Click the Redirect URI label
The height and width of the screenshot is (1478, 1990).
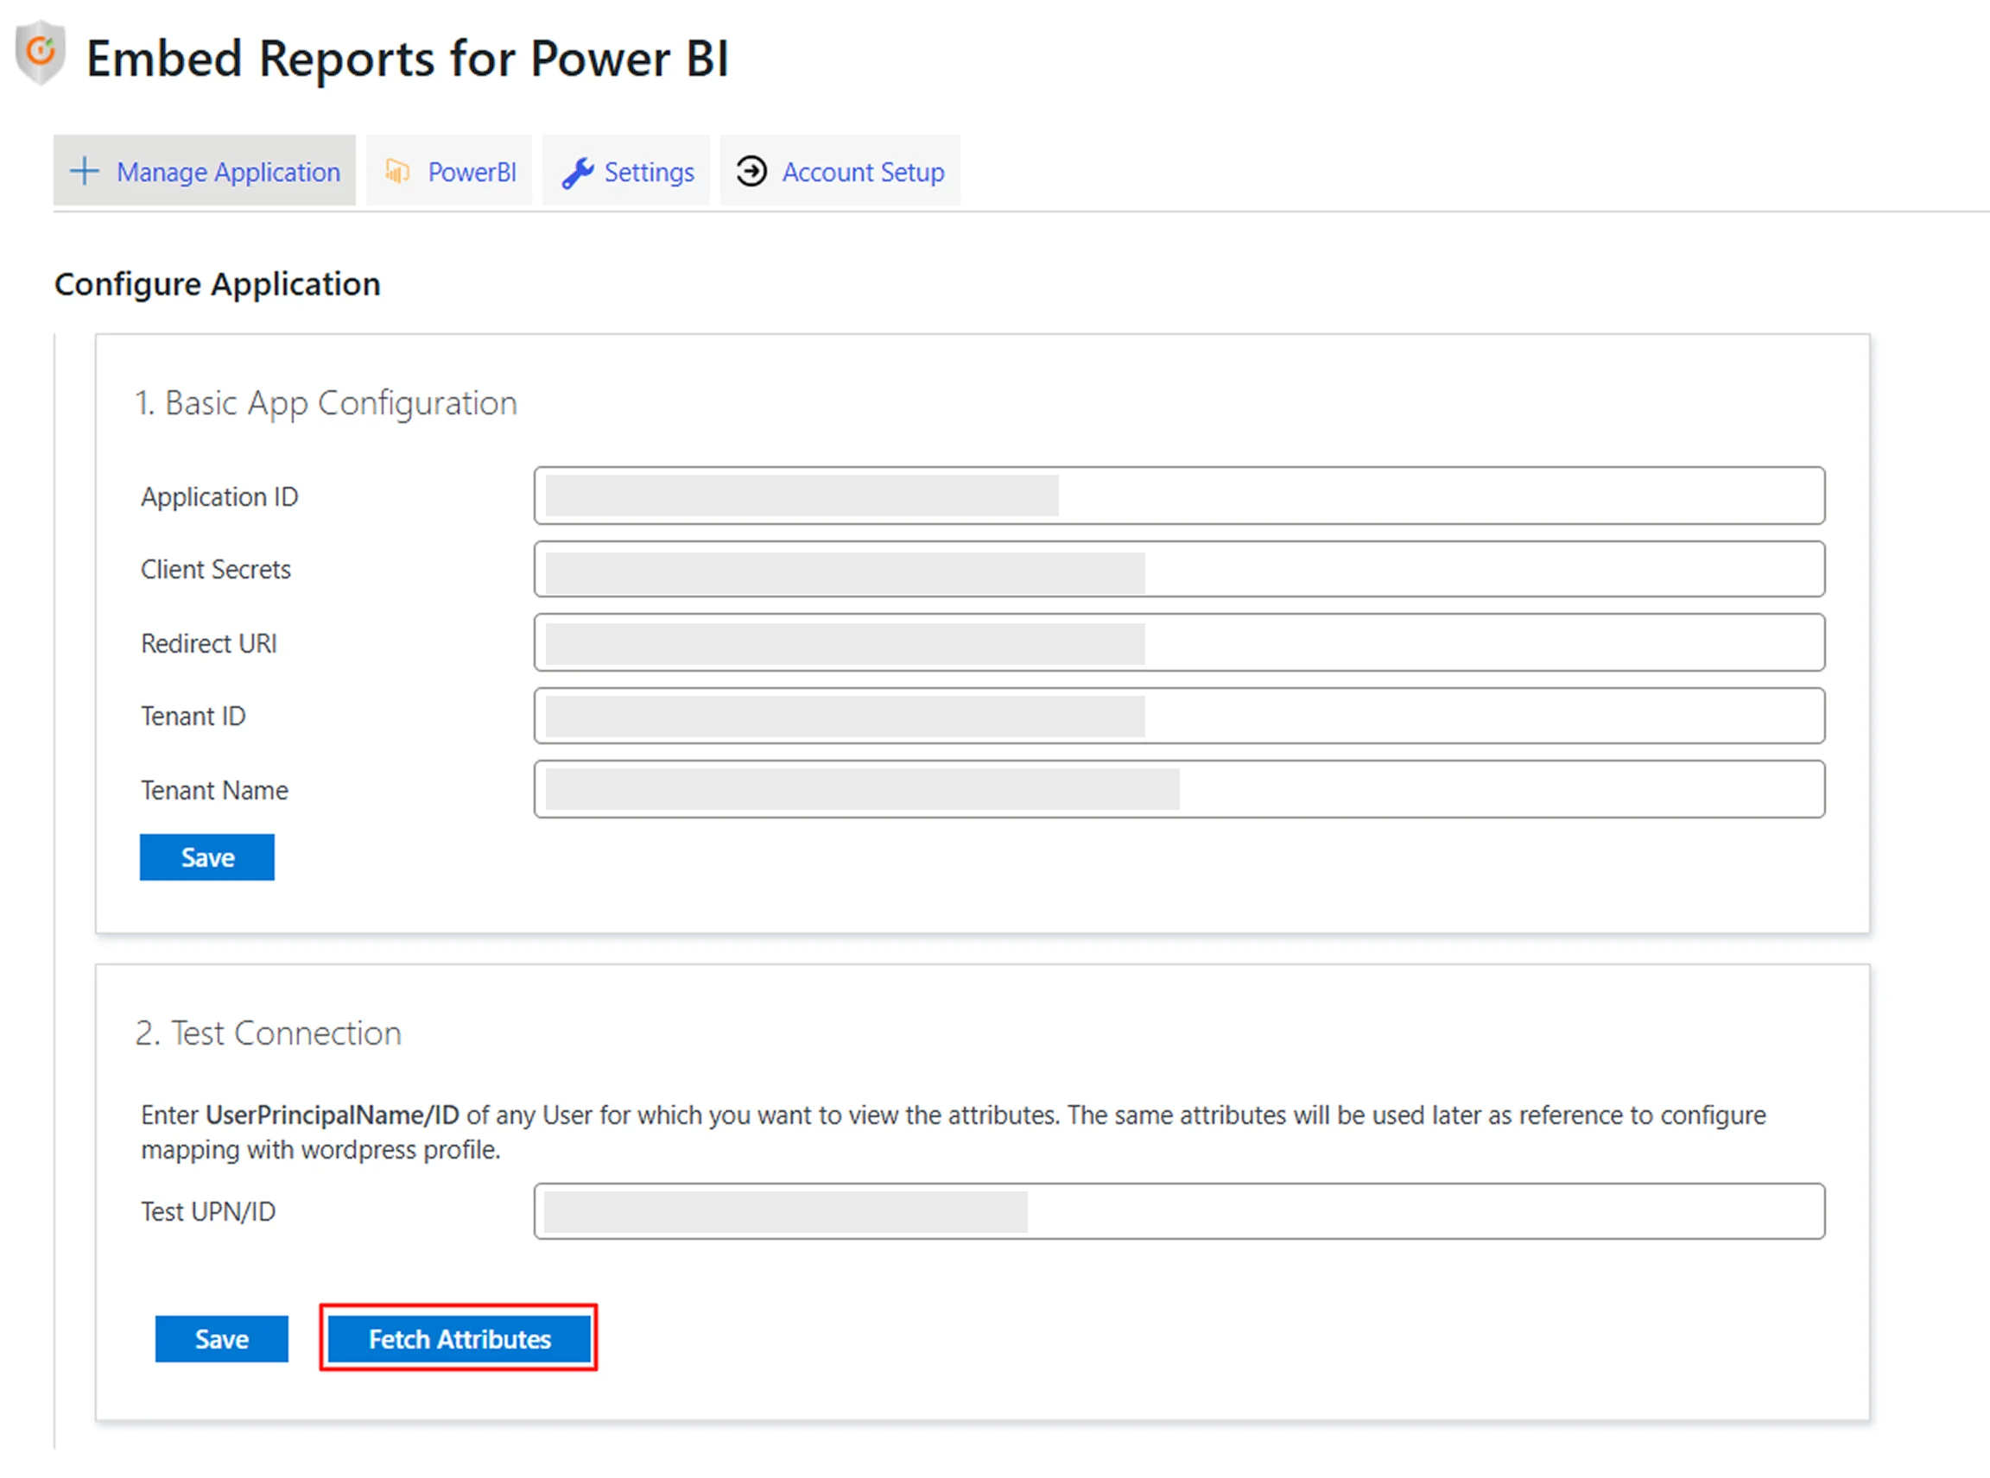coord(208,643)
